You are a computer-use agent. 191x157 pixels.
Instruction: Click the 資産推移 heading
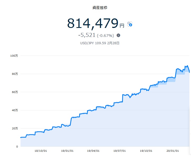pos(100,8)
